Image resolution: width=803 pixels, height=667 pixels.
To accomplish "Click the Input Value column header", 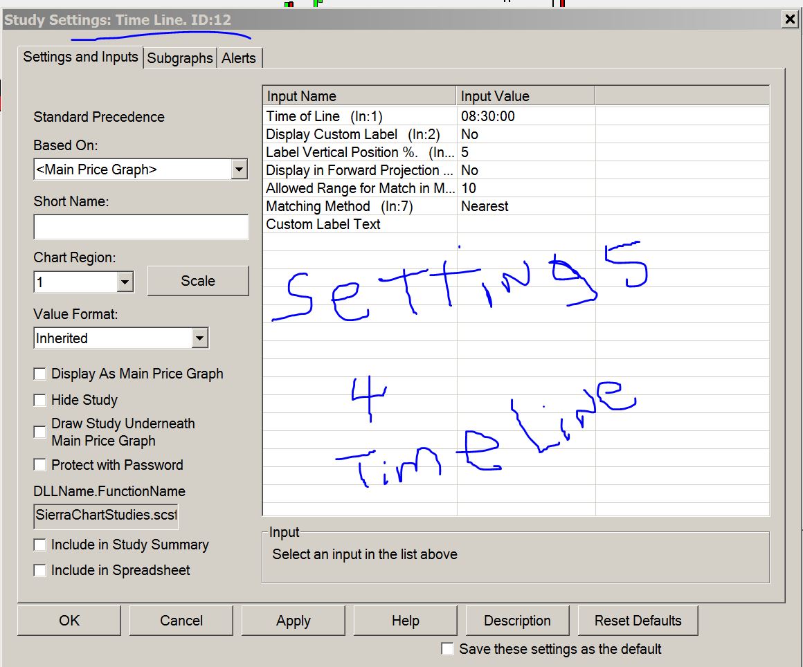I will tap(525, 95).
